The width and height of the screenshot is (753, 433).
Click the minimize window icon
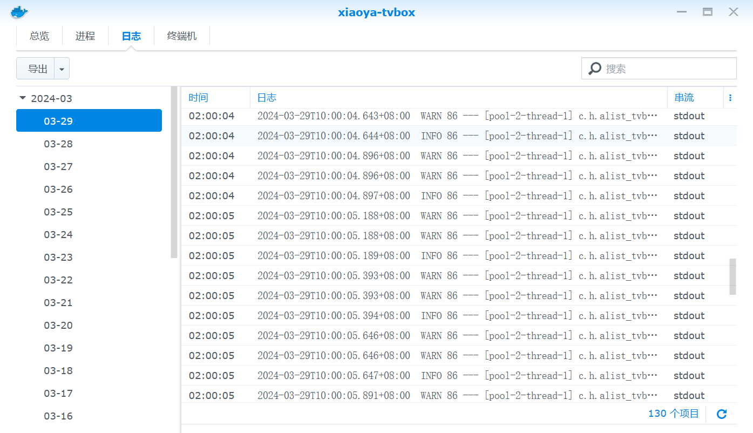(x=681, y=11)
